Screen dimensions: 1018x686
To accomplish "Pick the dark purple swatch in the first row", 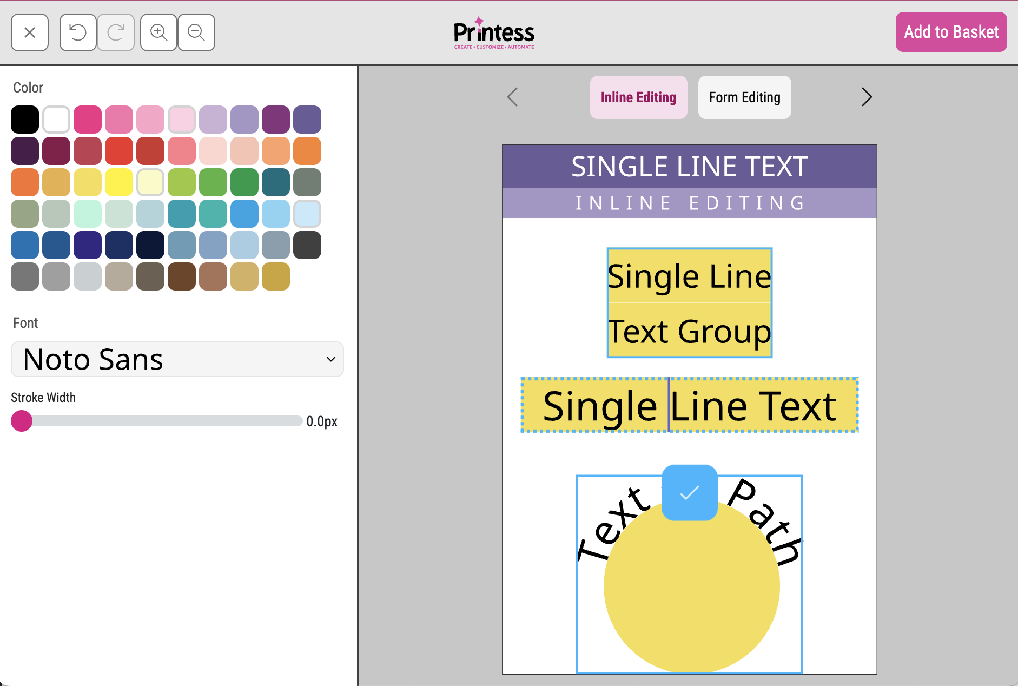I will [276, 120].
